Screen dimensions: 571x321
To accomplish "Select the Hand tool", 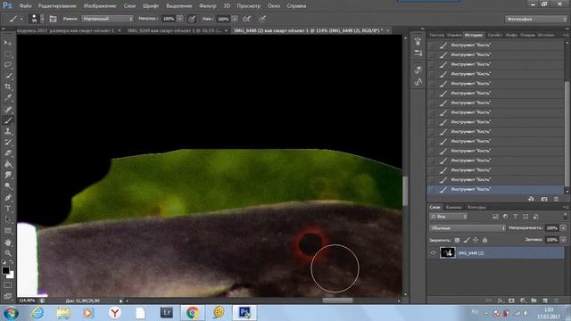I will [x=8, y=242].
